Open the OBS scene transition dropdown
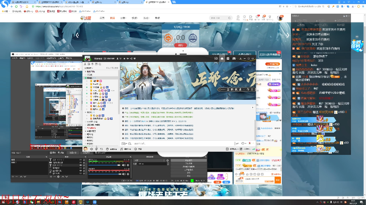 pos(150,160)
